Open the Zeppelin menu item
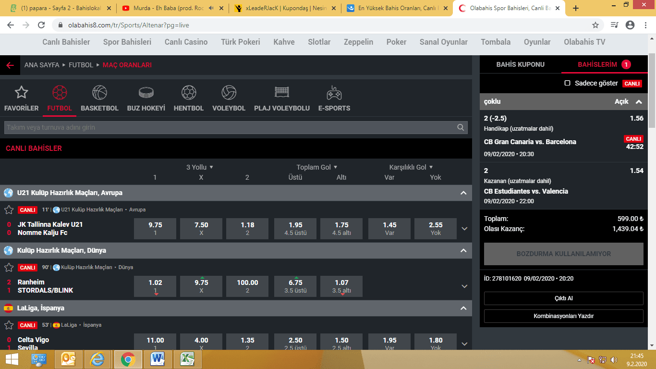Viewport: 656px width, 369px height. (x=358, y=42)
